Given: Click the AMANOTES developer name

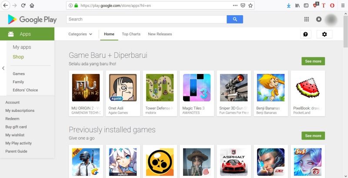Looking at the screenshot, I should click(191, 113).
